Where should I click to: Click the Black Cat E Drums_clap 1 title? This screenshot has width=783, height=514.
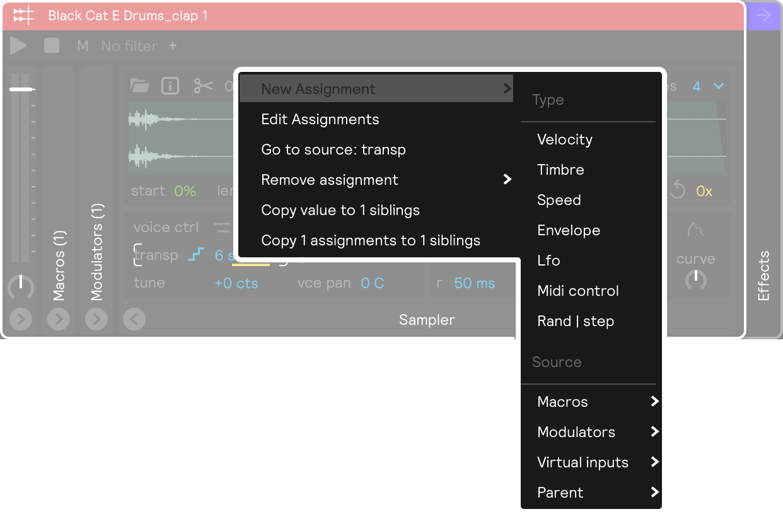(x=128, y=16)
